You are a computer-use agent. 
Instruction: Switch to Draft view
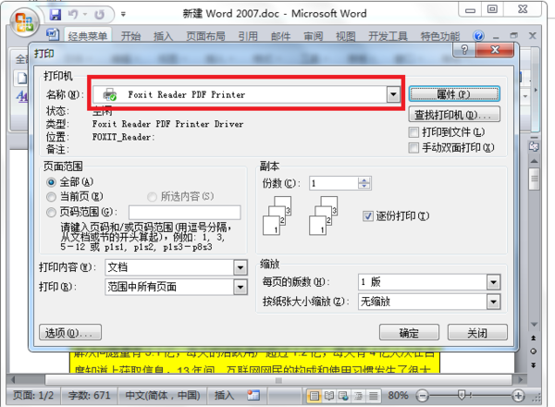[x=373, y=395]
